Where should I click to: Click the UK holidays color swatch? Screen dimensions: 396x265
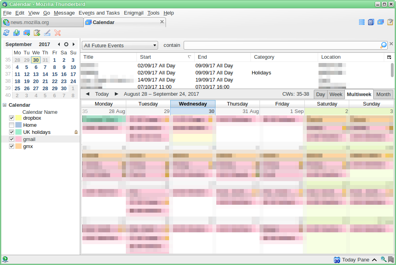click(x=18, y=132)
